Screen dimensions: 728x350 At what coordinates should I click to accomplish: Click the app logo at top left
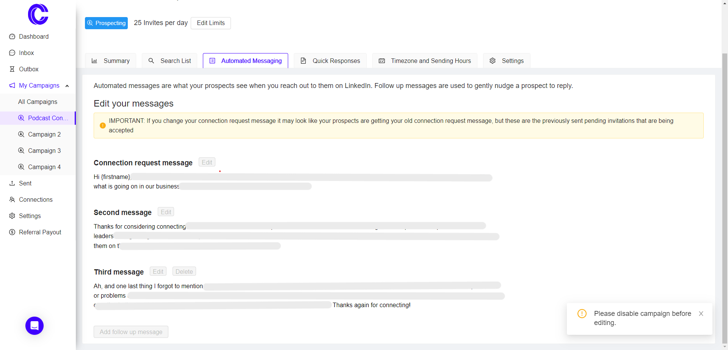[x=38, y=14]
